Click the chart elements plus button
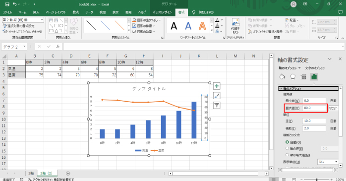Image resolution: width=346 pixels, height=181 pixels. coord(217,86)
